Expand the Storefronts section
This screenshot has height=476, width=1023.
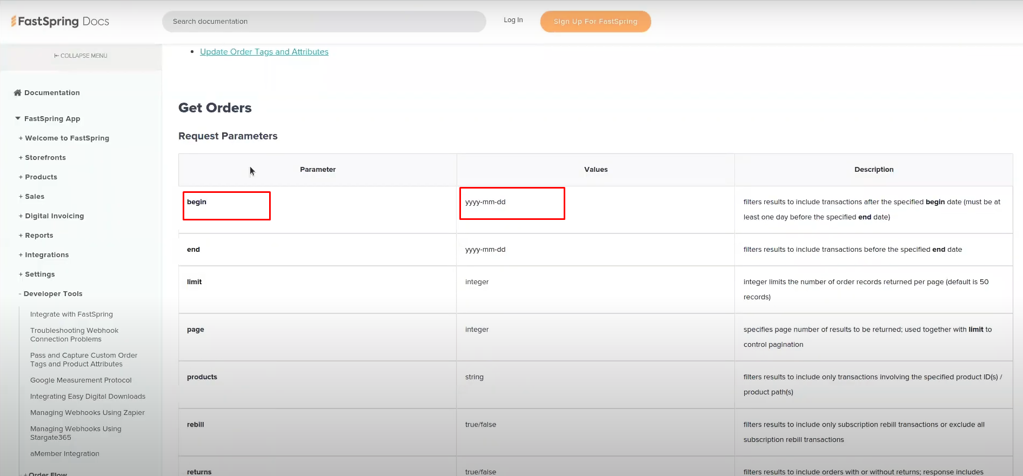coord(42,157)
